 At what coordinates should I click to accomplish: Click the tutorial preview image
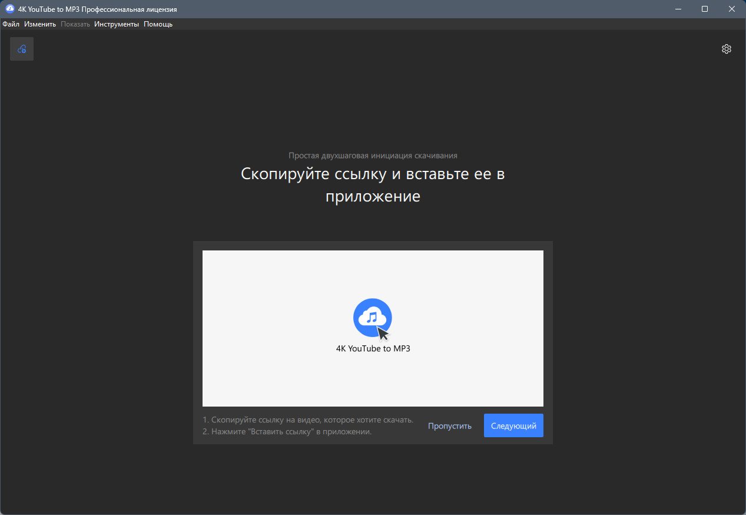pyautogui.click(x=373, y=328)
